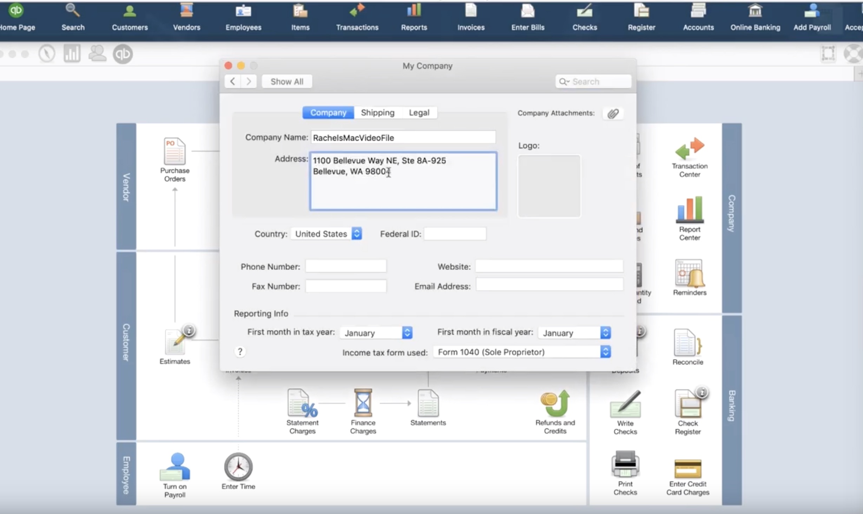Screen dimensions: 863x514
Task: Open Transactions from the toolbar
Action: (357, 17)
